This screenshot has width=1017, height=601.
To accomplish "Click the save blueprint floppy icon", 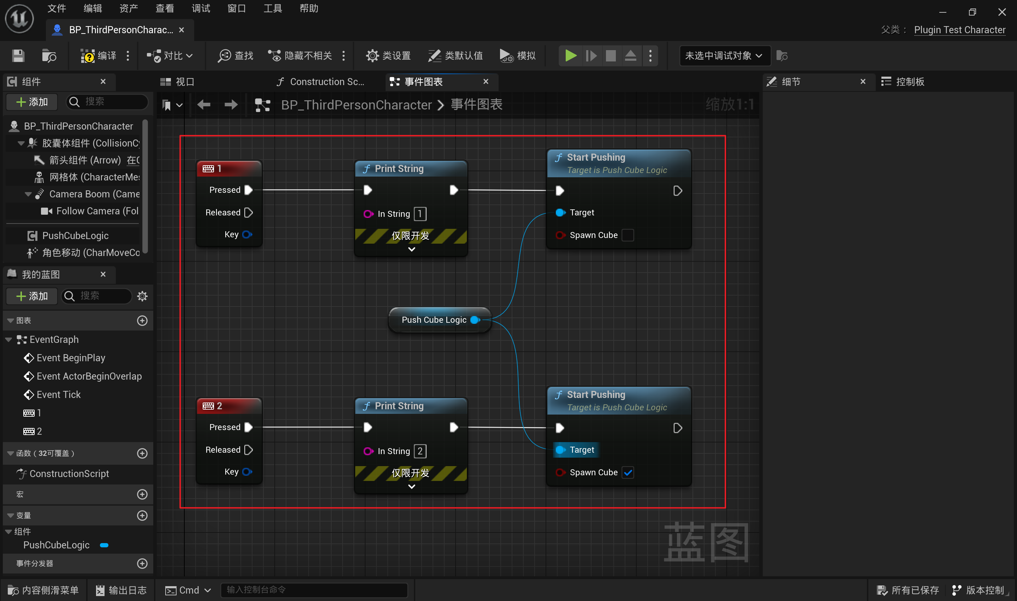I will pyautogui.click(x=18, y=55).
